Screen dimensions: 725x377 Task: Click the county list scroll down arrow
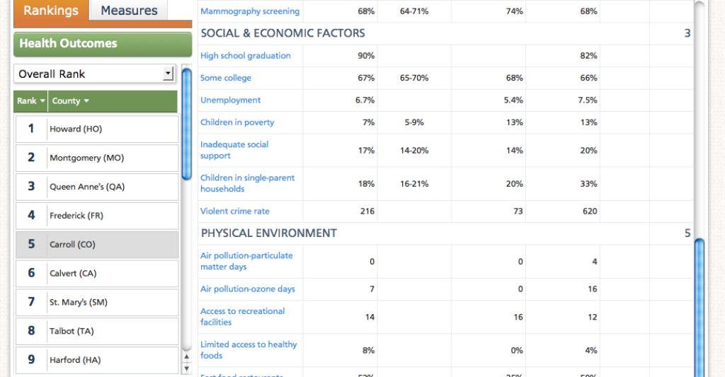[x=187, y=369]
